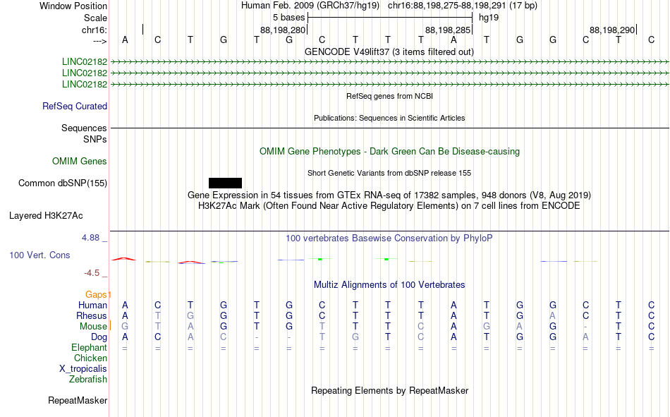
Task: Select the Mouse species label
Action: (93, 326)
